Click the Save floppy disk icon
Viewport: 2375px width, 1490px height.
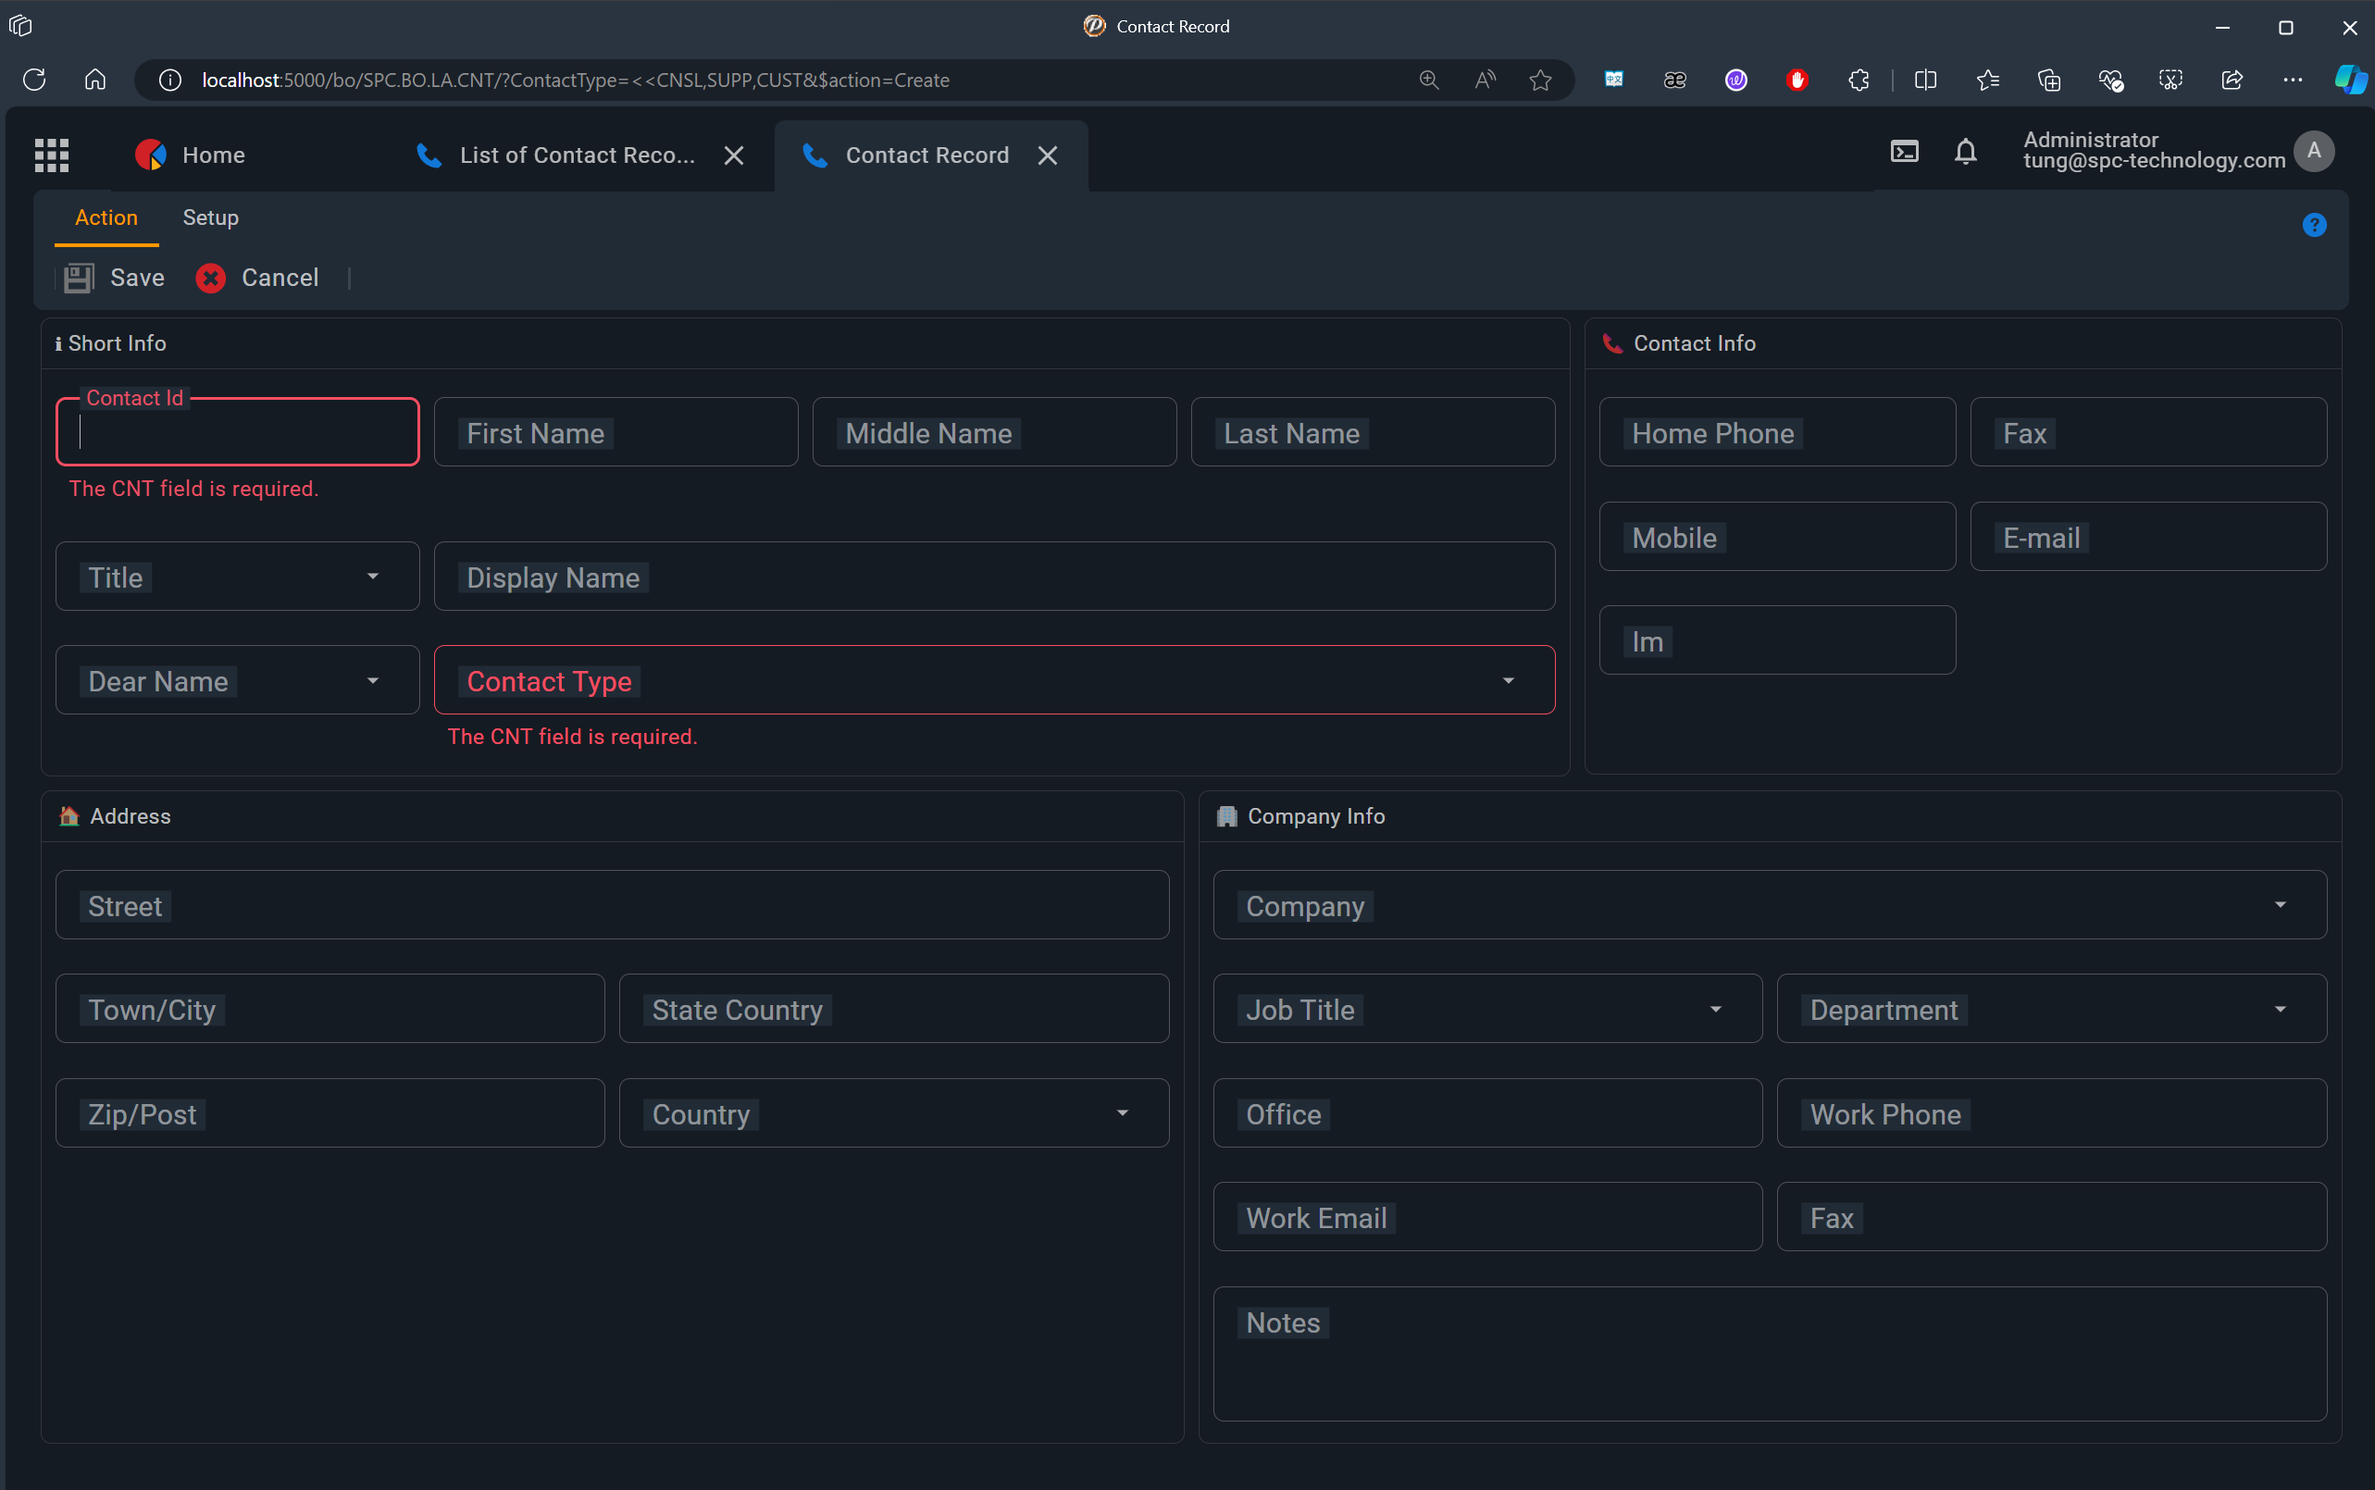79,278
